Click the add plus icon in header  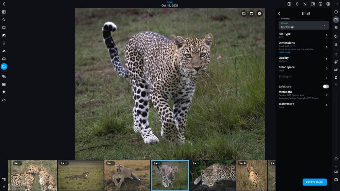pos(289,4)
